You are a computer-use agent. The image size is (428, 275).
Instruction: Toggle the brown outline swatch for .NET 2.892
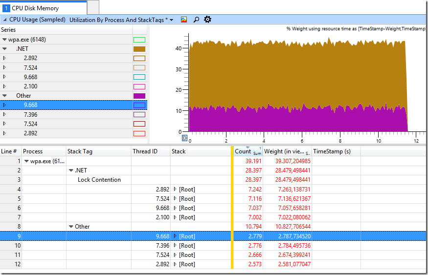[139, 58]
